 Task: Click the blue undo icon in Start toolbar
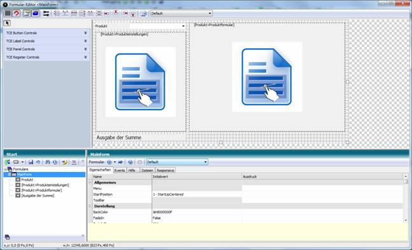point(38,162)
